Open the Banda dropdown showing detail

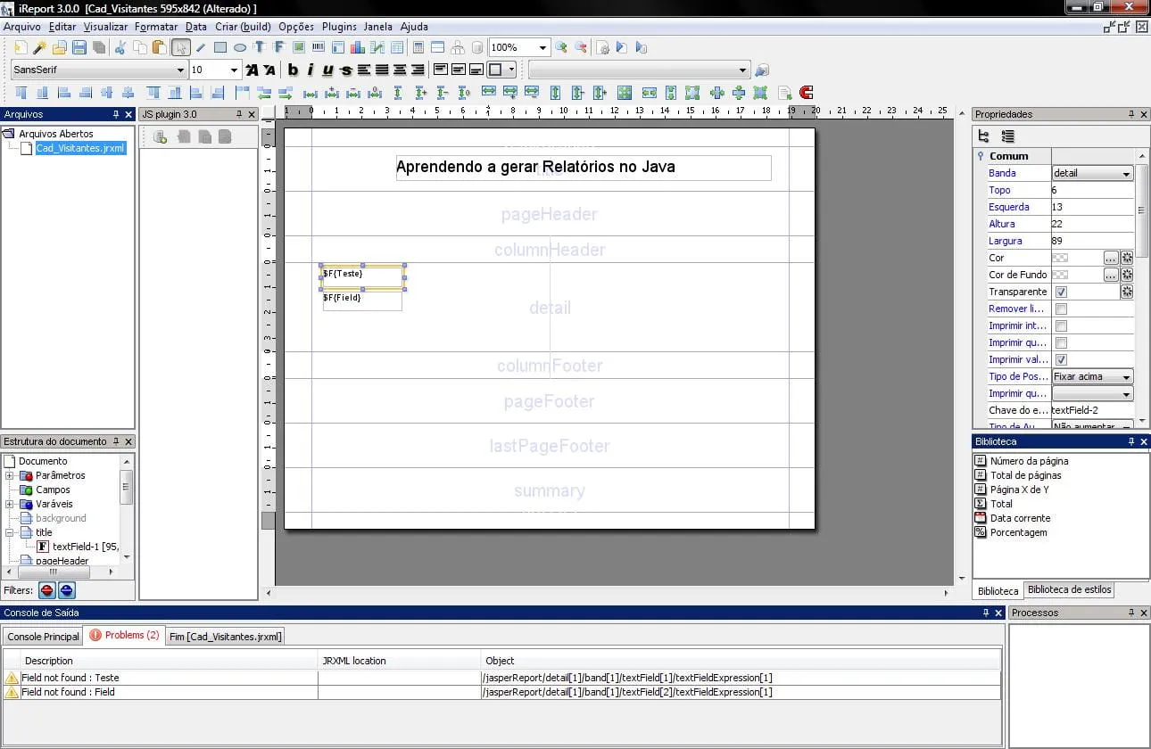1092,174
